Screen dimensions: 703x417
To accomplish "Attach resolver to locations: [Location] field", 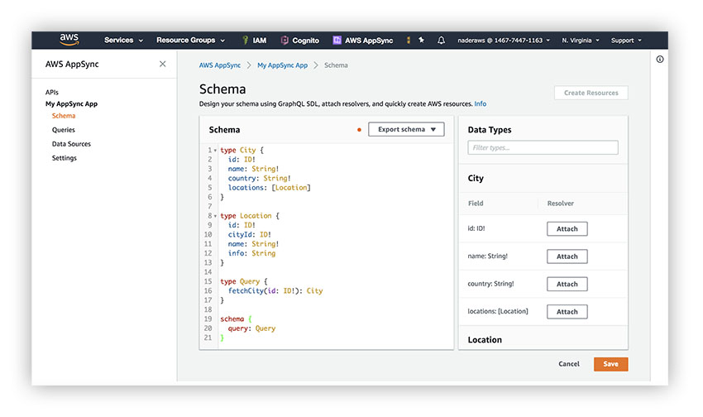I will coord(567,312).
